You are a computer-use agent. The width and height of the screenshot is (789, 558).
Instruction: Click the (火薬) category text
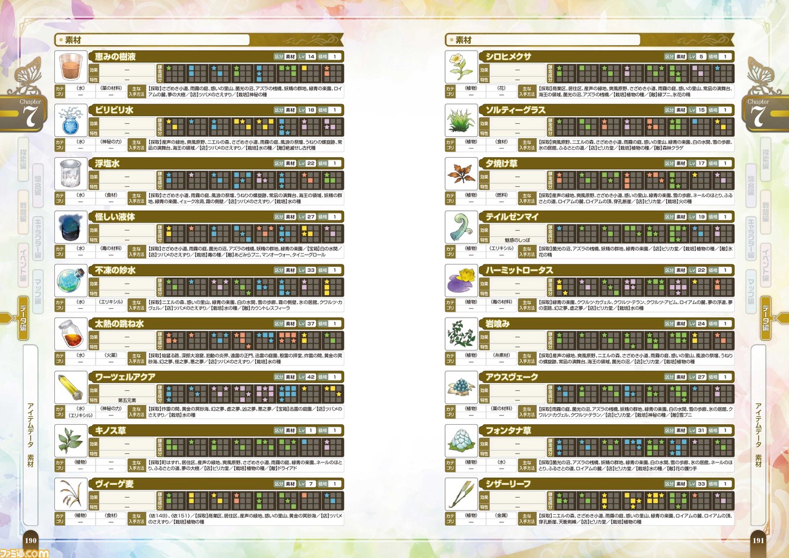[112, 355]
